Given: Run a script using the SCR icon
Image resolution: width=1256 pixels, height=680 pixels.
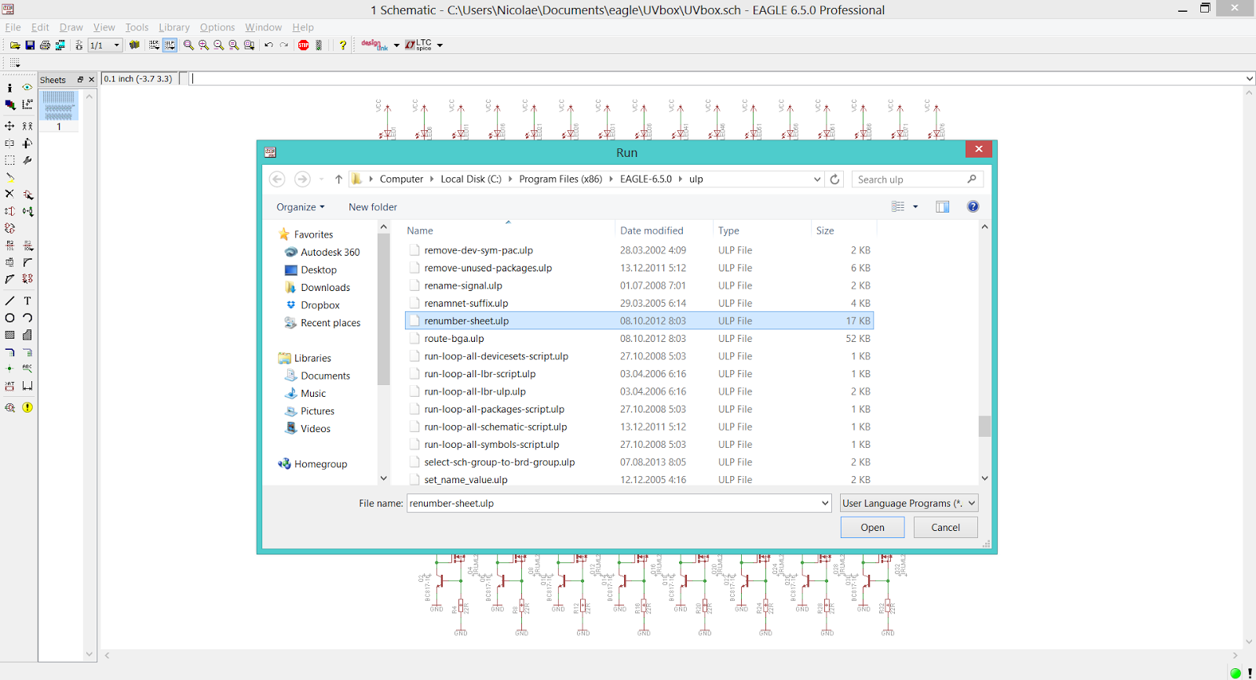Looking at the screenshot, I should point(154,45).
